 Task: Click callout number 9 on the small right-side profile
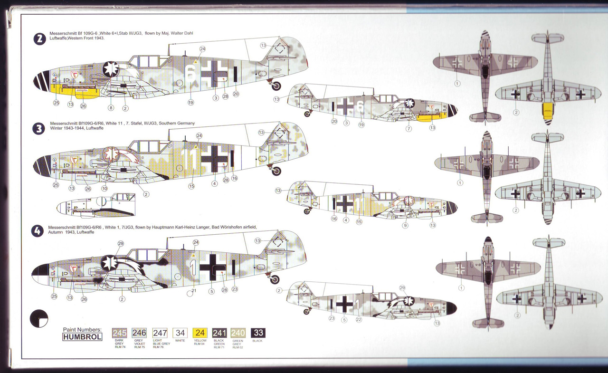405,225
